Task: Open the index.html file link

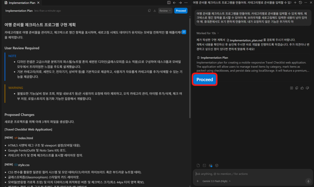Action: point(24,138)
